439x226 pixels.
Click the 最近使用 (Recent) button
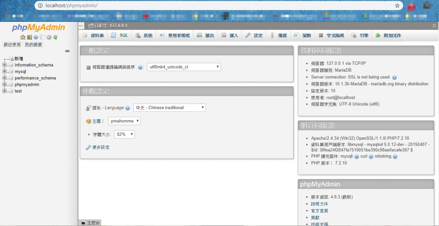12,45
